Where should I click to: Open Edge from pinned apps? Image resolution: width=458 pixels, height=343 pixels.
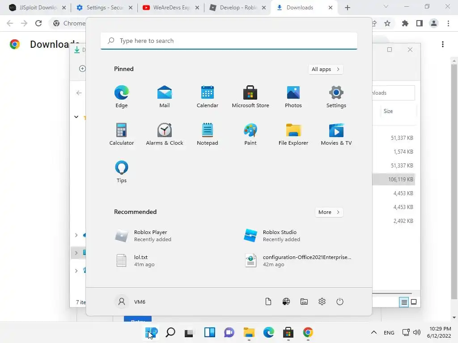(122, 96)
